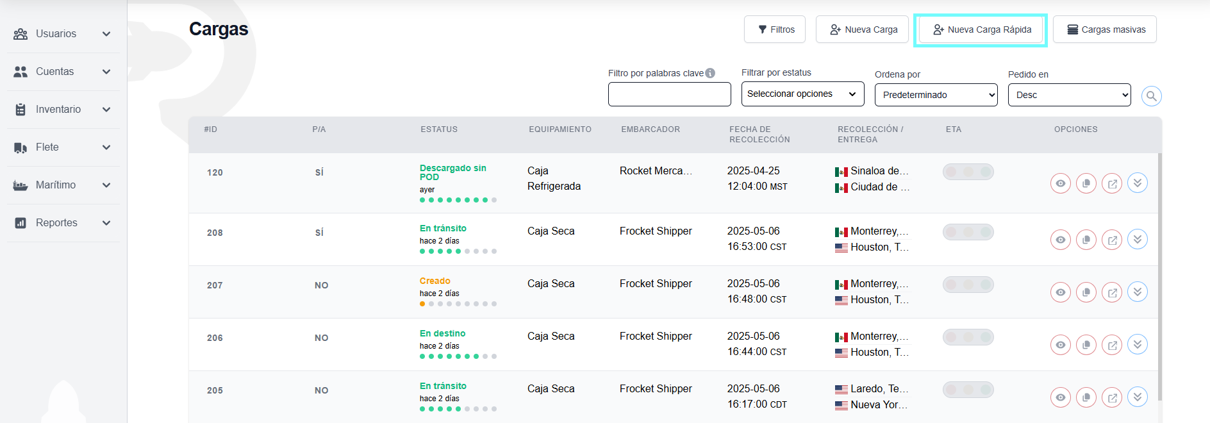Click the keyword filter input field
1210x423 pixels.
click(669, 94)
